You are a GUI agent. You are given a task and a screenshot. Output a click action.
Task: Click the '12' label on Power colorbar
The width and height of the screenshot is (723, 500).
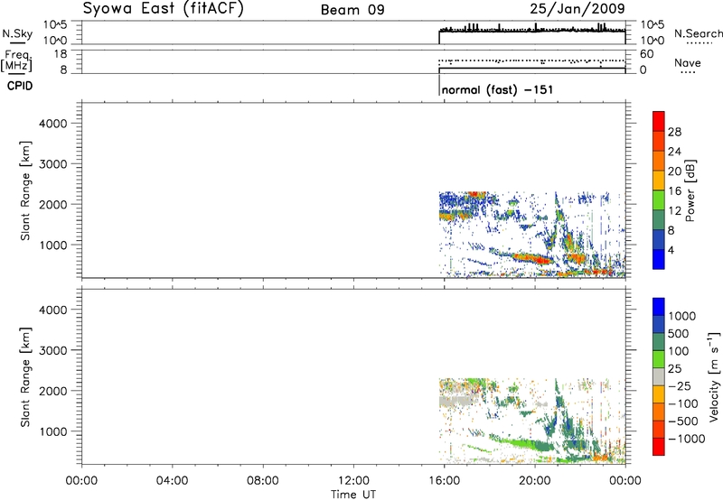674,211
